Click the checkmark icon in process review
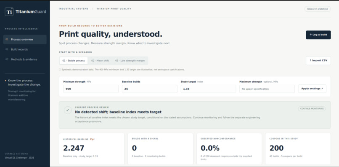 pos(68,110)
